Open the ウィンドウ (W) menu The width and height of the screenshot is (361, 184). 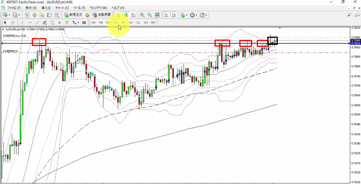click(x=98, y=8)
